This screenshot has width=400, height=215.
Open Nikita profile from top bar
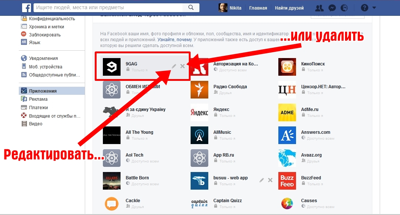(231, 8)
